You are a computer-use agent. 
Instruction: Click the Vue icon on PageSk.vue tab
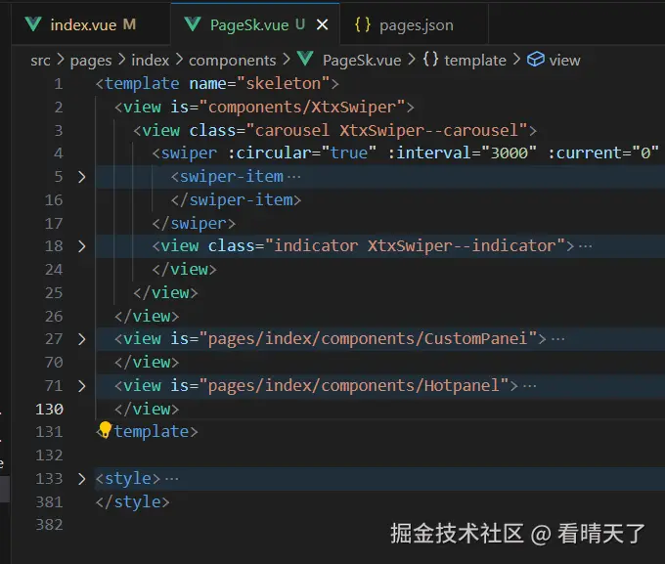coord(193,24)
